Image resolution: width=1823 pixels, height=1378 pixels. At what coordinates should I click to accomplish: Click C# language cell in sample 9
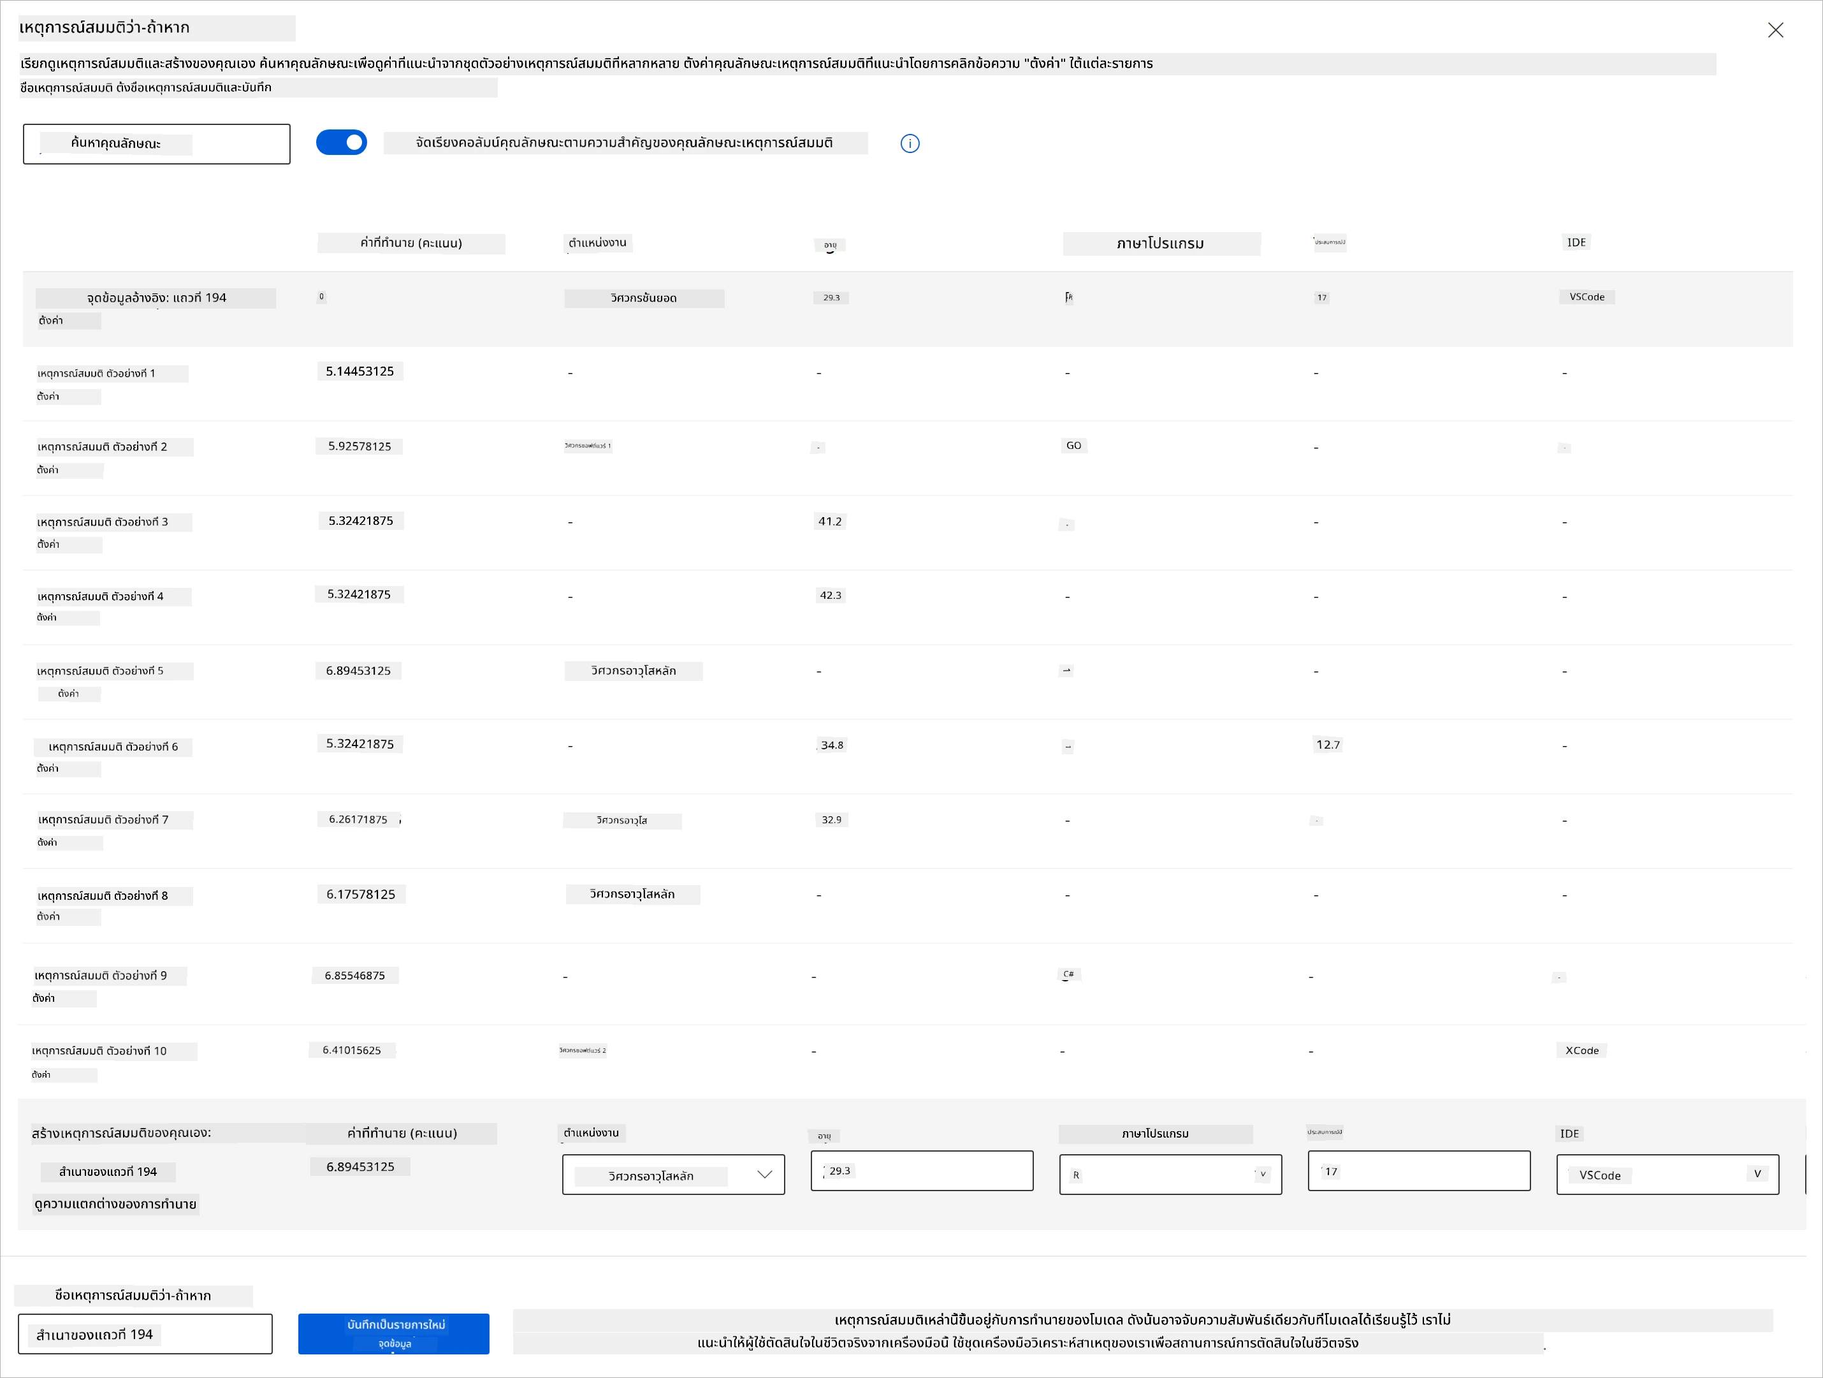point(1069,974)
